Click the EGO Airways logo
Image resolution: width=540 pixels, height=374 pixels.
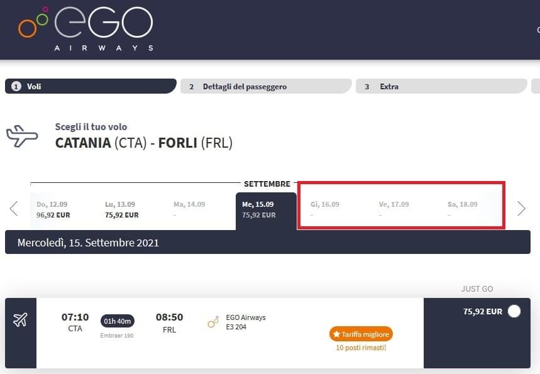pos(85,28)
